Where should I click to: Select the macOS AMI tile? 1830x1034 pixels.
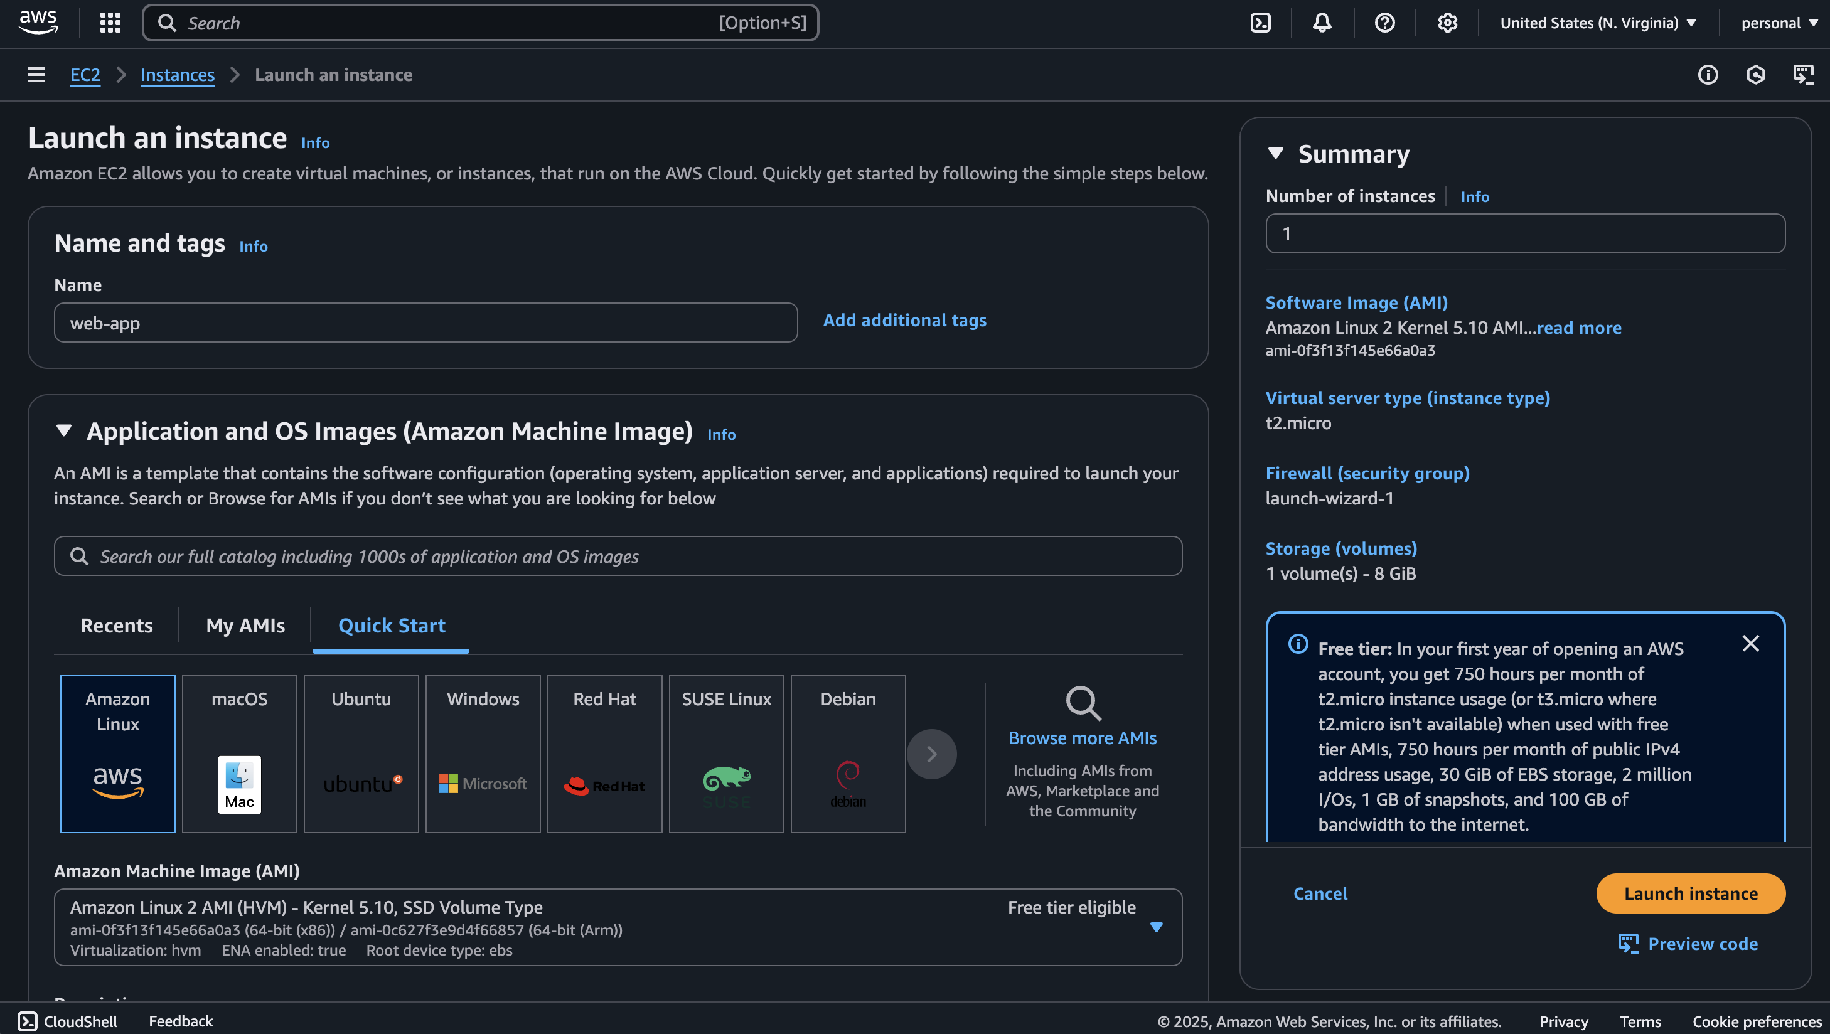click(239, 754)
